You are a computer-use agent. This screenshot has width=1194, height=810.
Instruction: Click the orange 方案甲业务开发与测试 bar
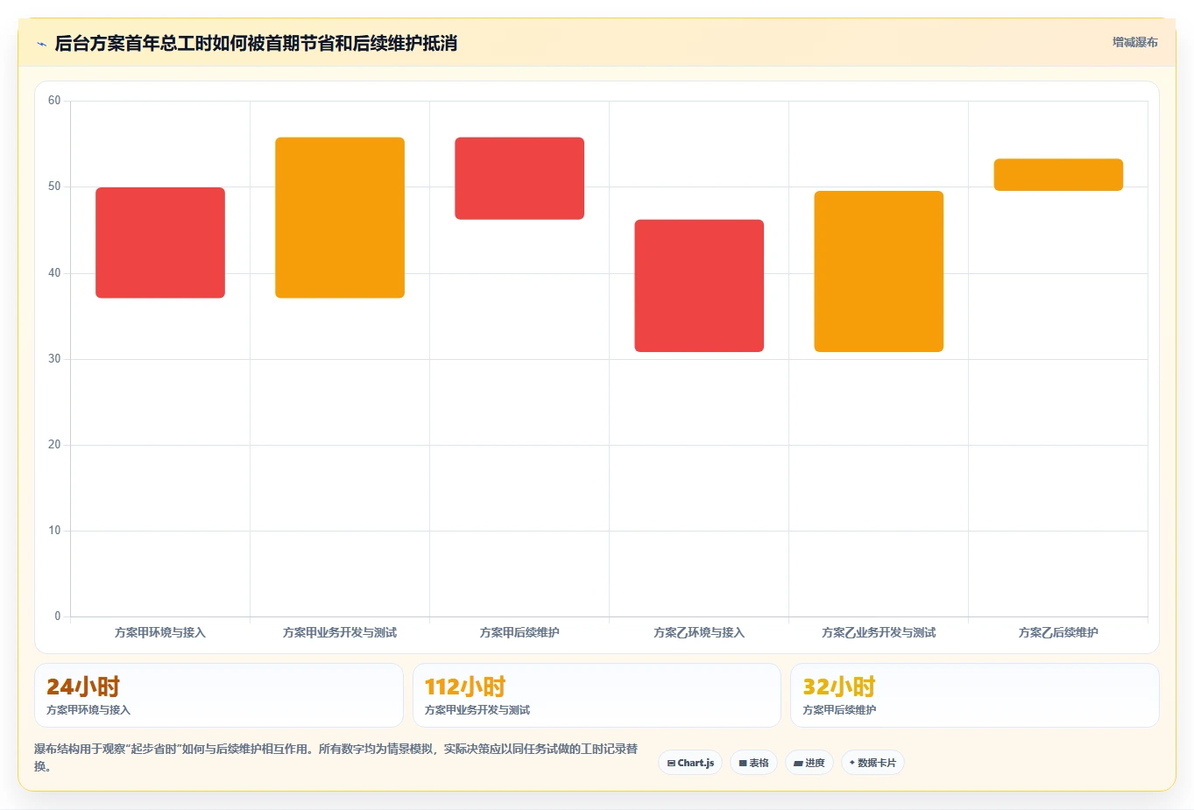coord(340,218)
